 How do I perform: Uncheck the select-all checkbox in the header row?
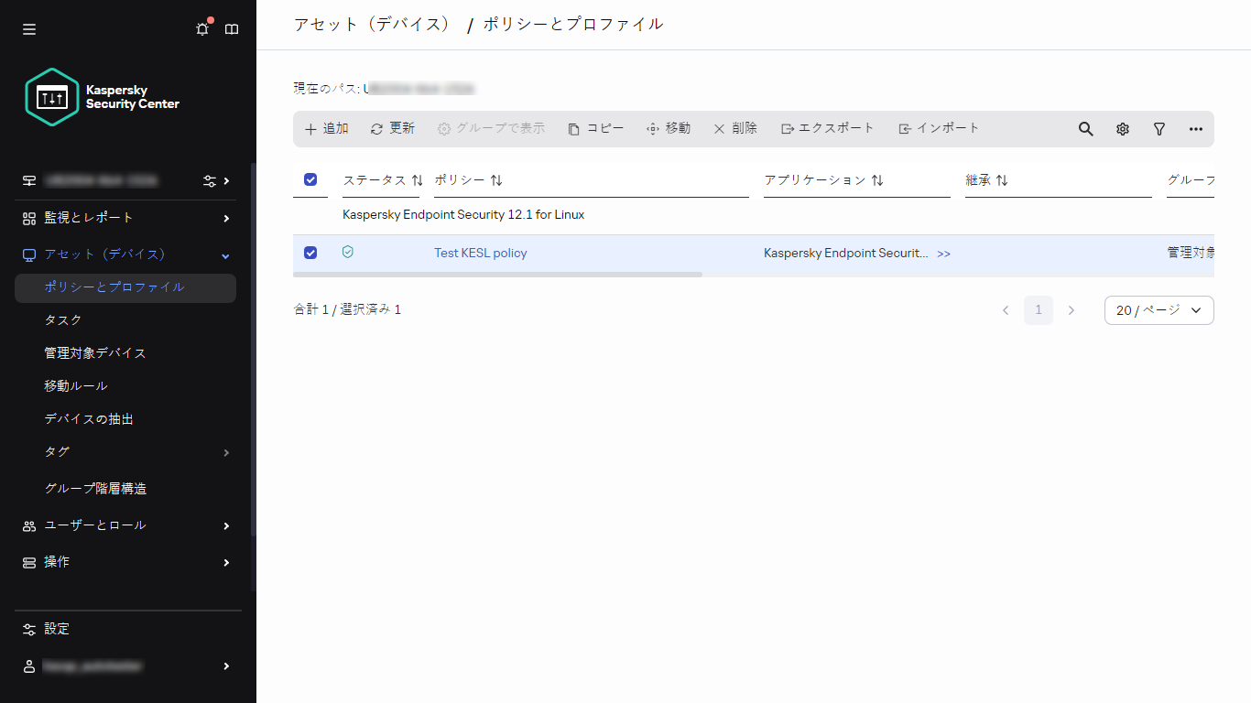[310, 179]
